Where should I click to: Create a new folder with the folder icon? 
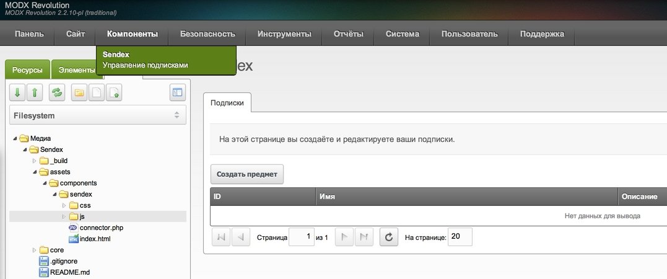pos(79,92)
